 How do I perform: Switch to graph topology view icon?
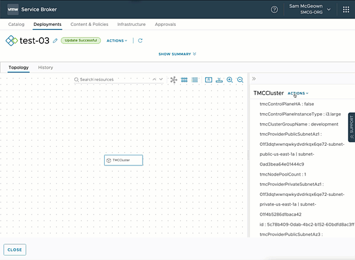coord(174,79)
